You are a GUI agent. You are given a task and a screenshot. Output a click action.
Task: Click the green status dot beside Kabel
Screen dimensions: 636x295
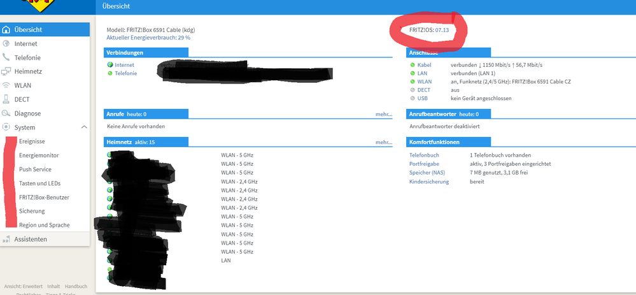click(413, 65)
